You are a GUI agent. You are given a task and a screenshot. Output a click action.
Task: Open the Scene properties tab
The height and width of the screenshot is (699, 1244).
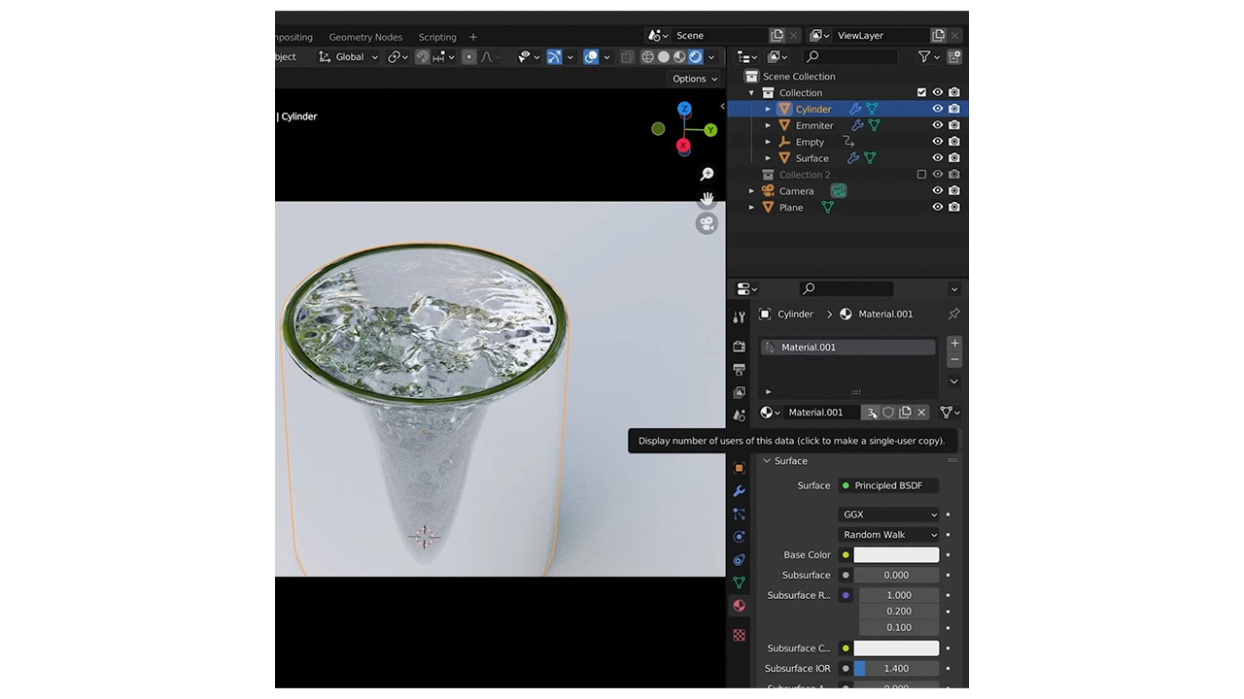pos(739,416)
